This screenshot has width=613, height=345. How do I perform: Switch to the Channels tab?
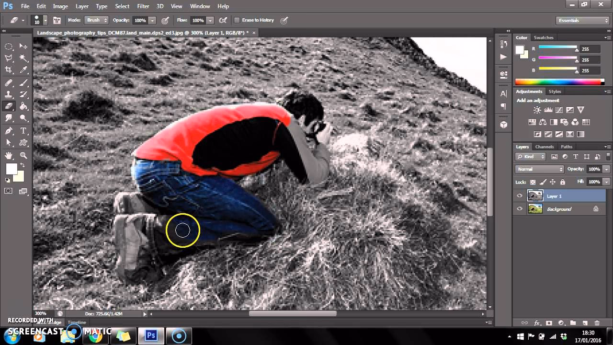click(545, 147)
